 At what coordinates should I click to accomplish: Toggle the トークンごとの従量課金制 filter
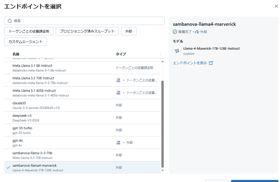tap(29, 32)
